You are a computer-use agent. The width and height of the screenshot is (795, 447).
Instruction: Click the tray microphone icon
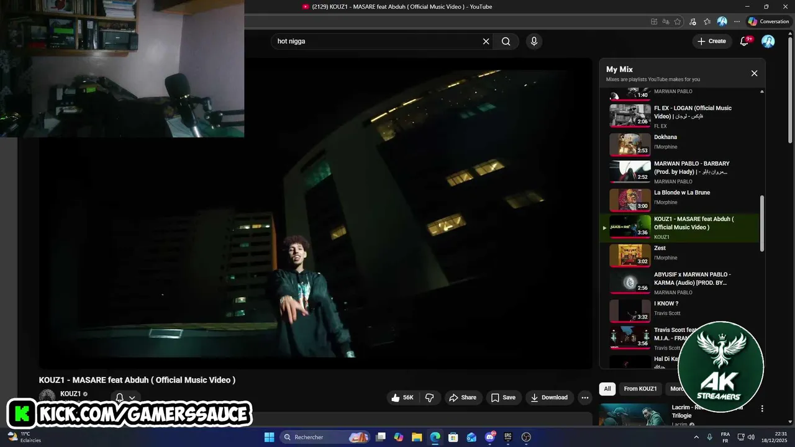pyautogui.click(x=709, y=437)
